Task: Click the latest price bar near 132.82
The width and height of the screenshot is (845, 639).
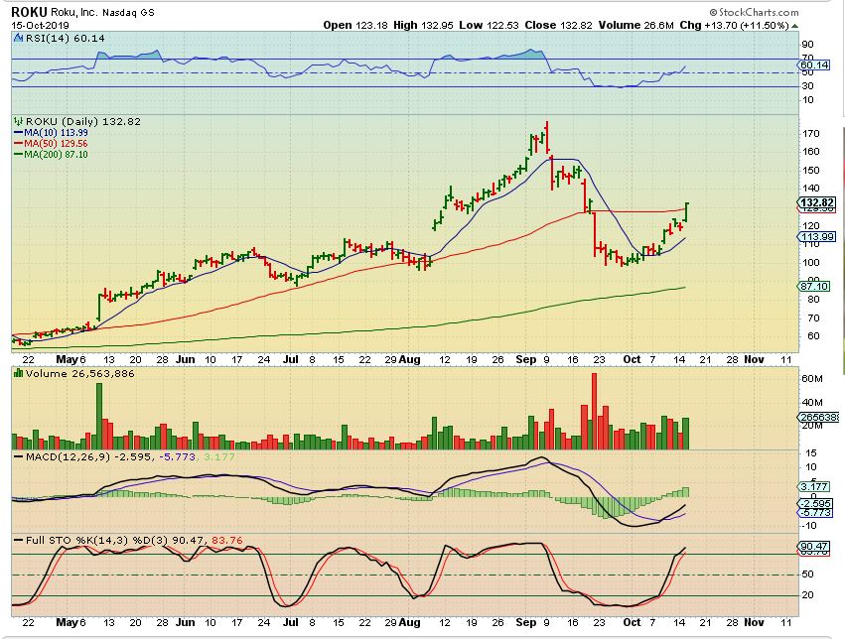Action: (x=686, y=211)
